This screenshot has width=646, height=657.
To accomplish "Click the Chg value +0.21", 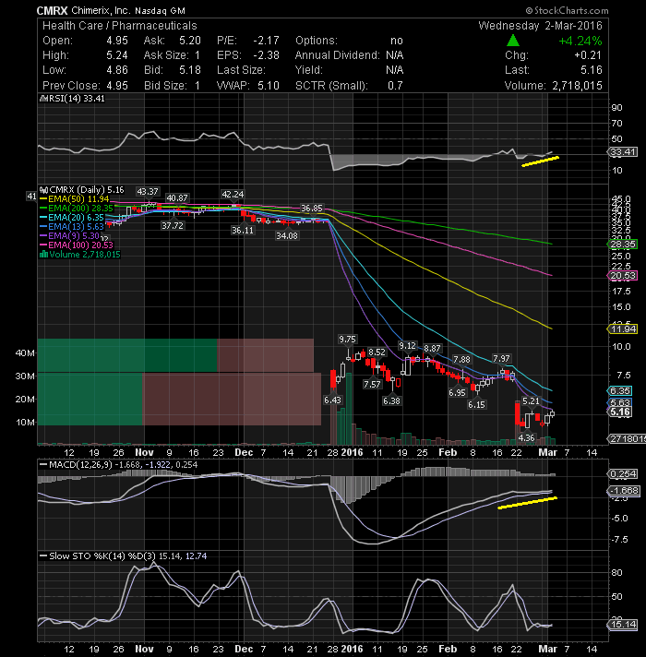I will pos(588,55).
